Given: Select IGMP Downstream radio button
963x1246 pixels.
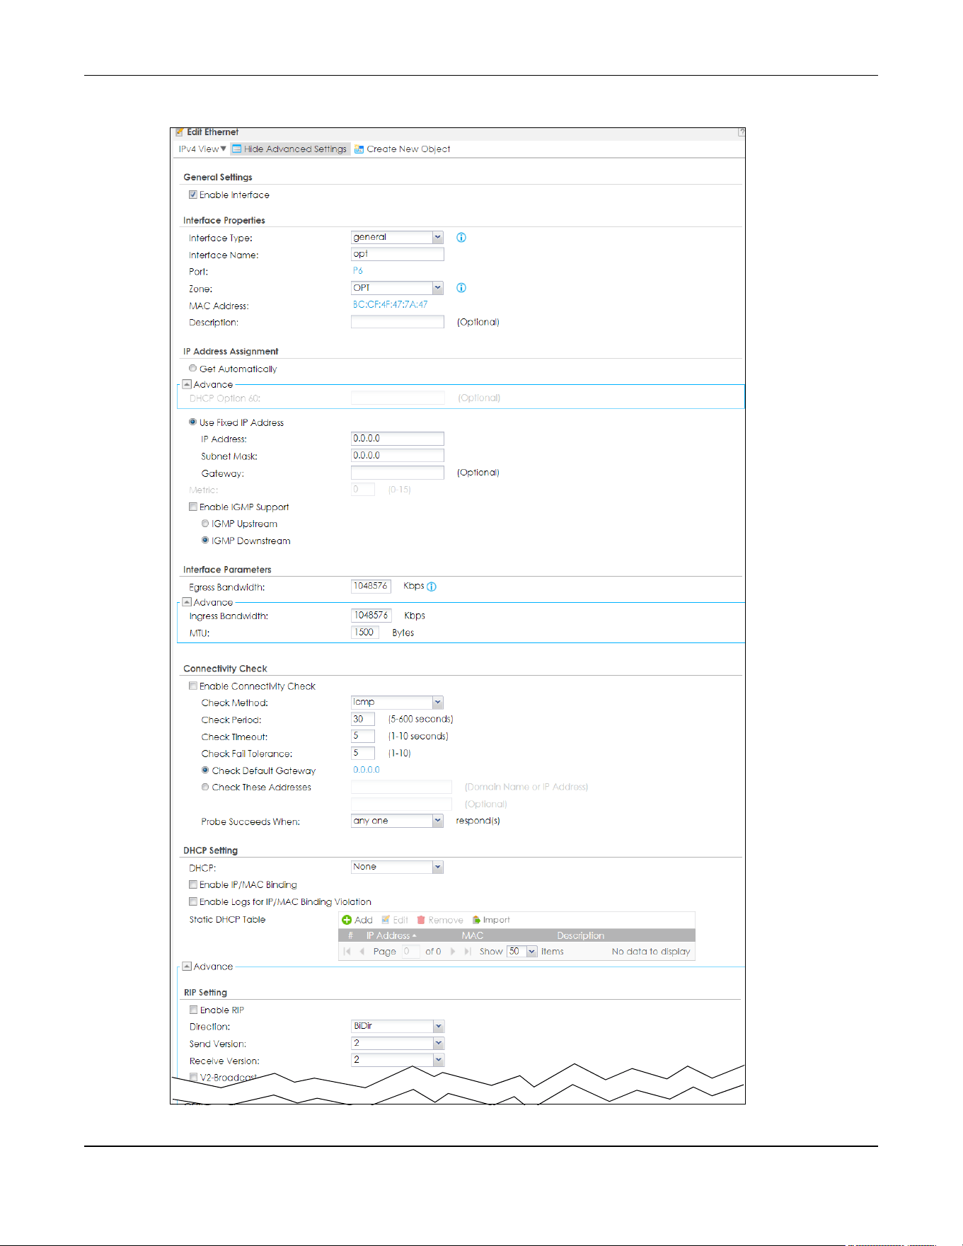Looking at the screenshot, I should [205, 541].
